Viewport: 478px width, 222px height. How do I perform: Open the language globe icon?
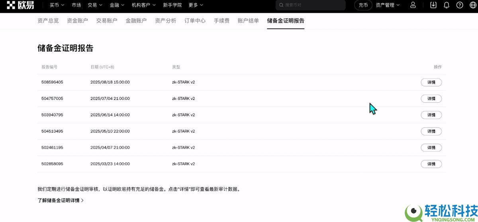[x=473, y=5]
